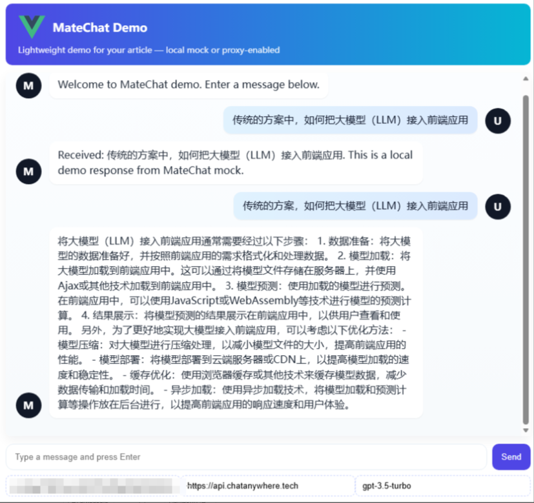Focus the 'Type a message and press Enter' box
The height and width of the screenshot is (503, 534).
click(245, 457)
